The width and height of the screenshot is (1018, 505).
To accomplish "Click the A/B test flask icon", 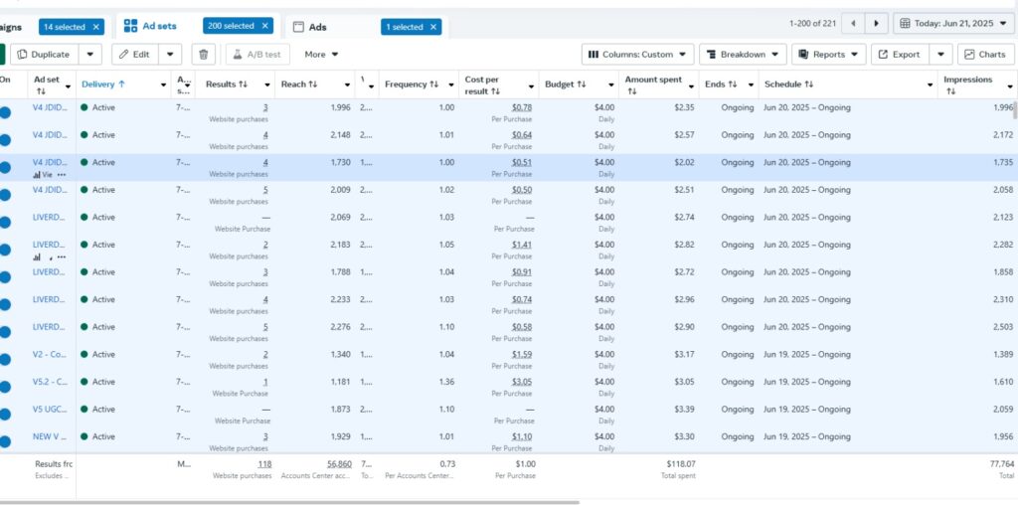I will click(x=238, y=55).
